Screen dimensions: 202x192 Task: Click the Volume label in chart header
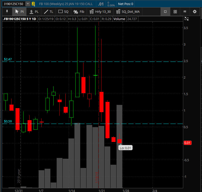119,19
